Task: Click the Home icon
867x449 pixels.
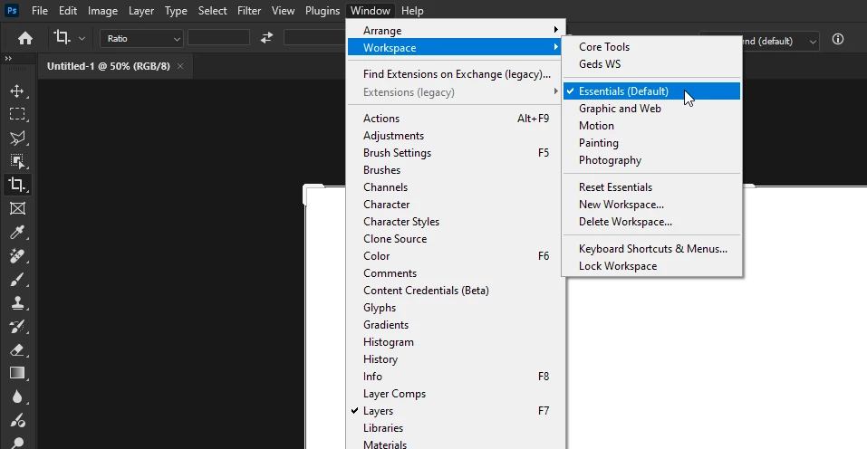Action: tap(24, 38)
